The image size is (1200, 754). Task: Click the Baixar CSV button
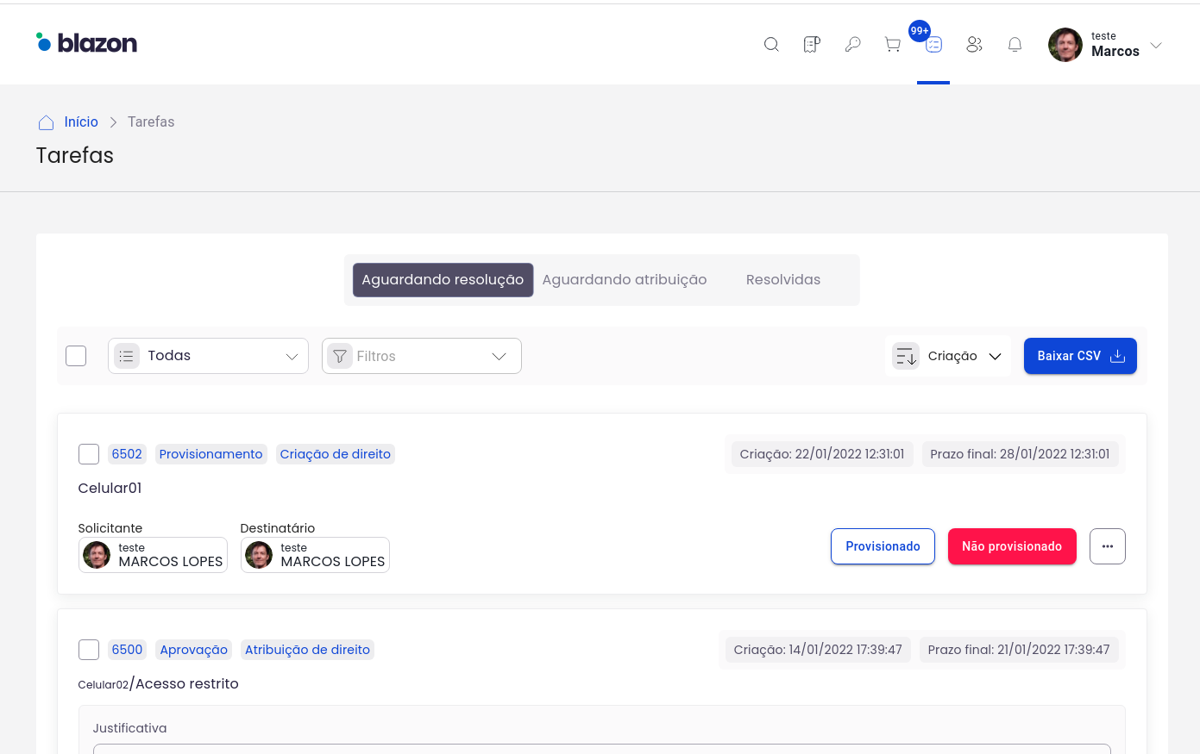[1080, 356]
